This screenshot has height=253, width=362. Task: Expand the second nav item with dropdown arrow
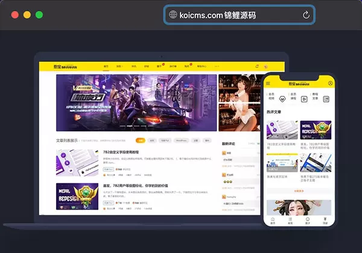(119, 66)
